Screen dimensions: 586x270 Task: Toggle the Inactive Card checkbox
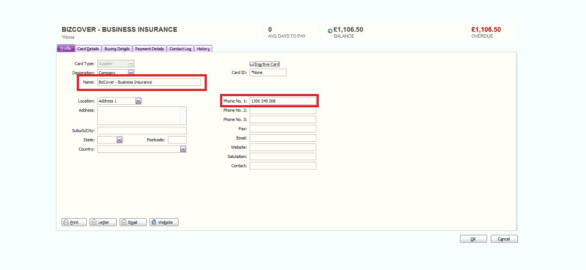click(x=252, y=64)
